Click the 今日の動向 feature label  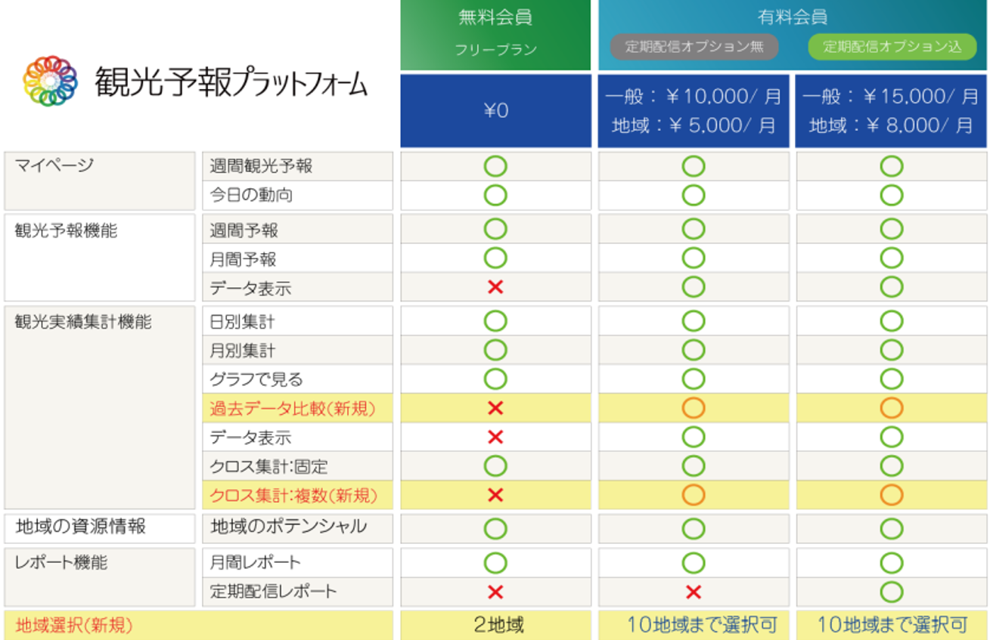(x=251, y=196)
